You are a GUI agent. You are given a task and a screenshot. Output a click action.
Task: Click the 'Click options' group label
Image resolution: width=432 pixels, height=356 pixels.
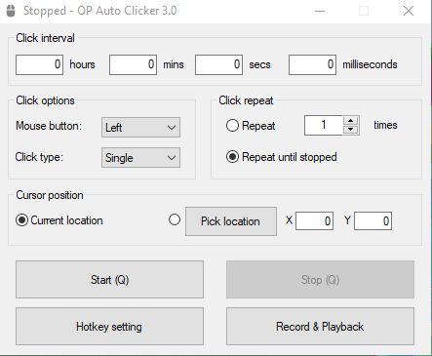click(x=46, y=100)
